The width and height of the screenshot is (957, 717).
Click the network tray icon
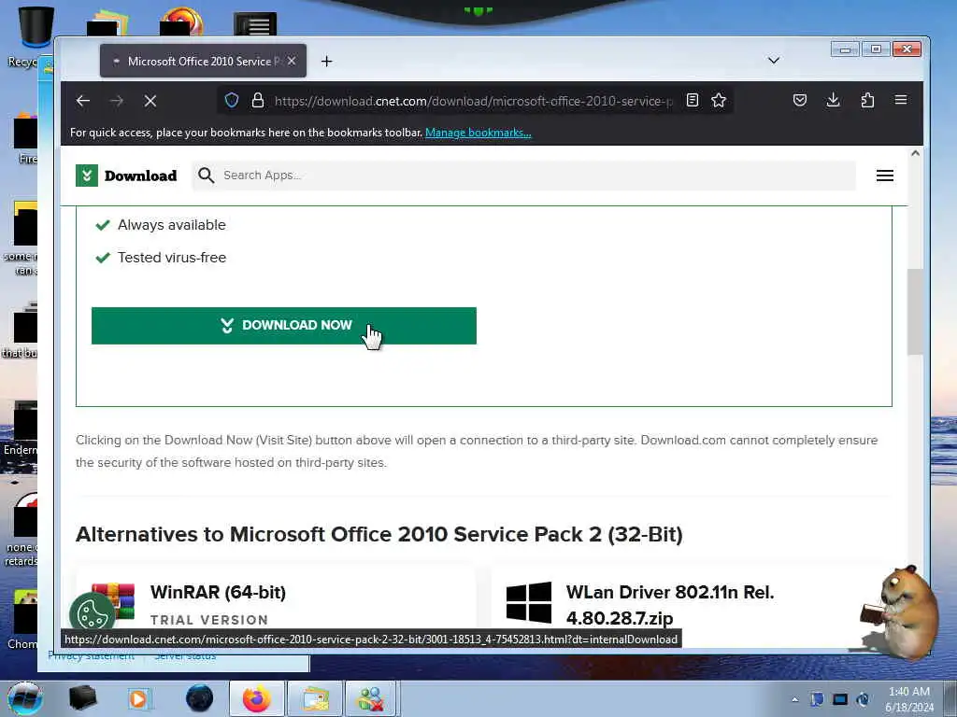pos(840,699)
